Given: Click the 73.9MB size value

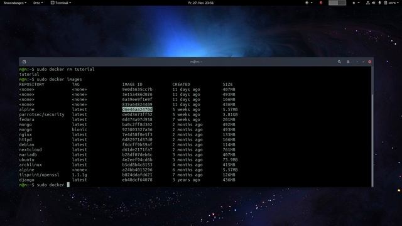Looking at the screenshot, I should [x=230, y=159].
